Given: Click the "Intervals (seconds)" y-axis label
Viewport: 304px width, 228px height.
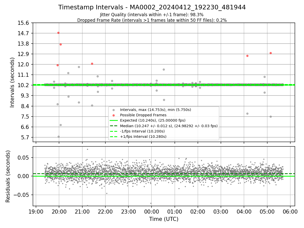Looking at the screenshot, I should [12, 82].
